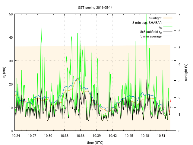Click the black subfield r0 legend line
Viewport: 193px width, 145px height.
(168, 32)
